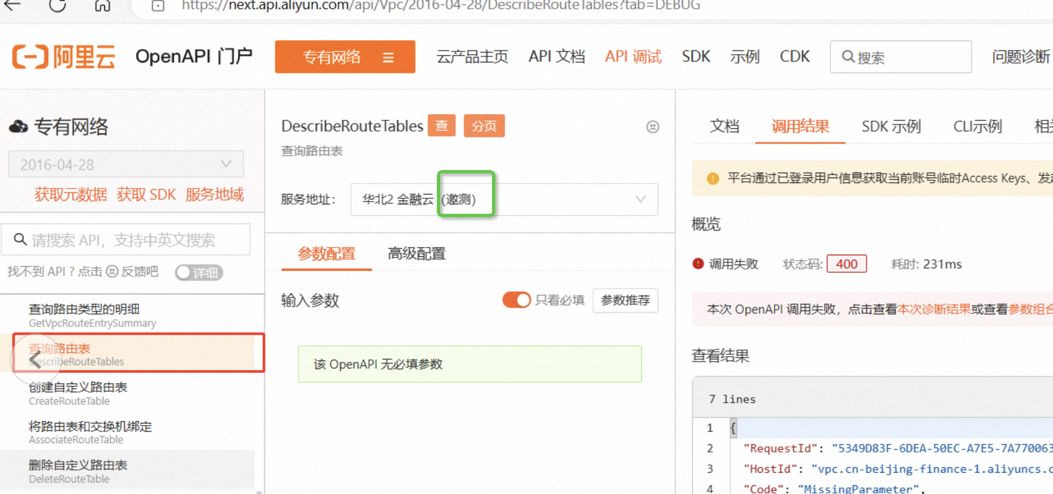Click the orange 分页 tag
This screenshot has height=494, width=1053.
(x=484, y=126)
